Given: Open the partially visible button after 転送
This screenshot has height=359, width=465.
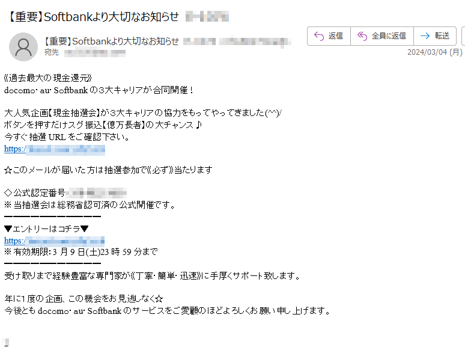Looking at the screenshot, I should 463,36.
